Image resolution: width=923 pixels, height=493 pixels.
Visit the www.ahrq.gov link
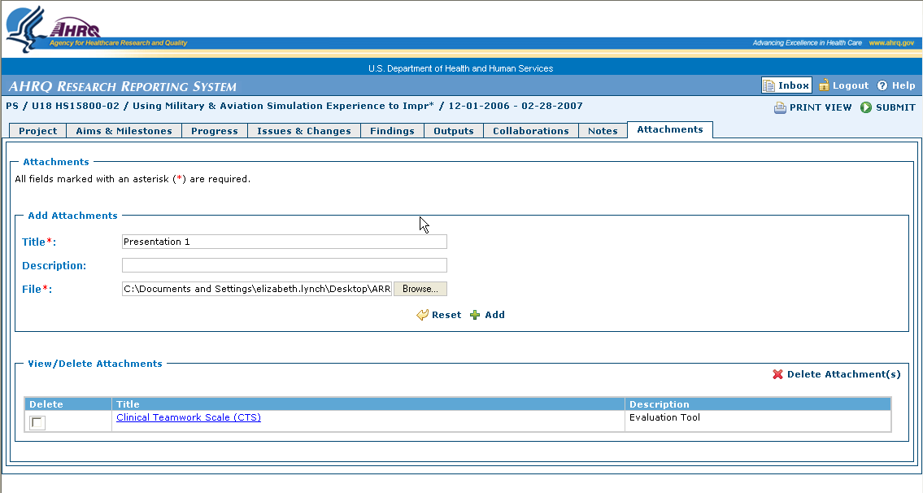(891, 43)
